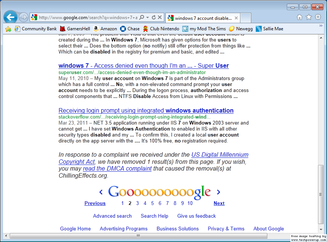Viewport: 327px width, 242px height.
Task: Click the vertical scrollbar up arrow
Action: pyautogui.click(x=321, y=38)
